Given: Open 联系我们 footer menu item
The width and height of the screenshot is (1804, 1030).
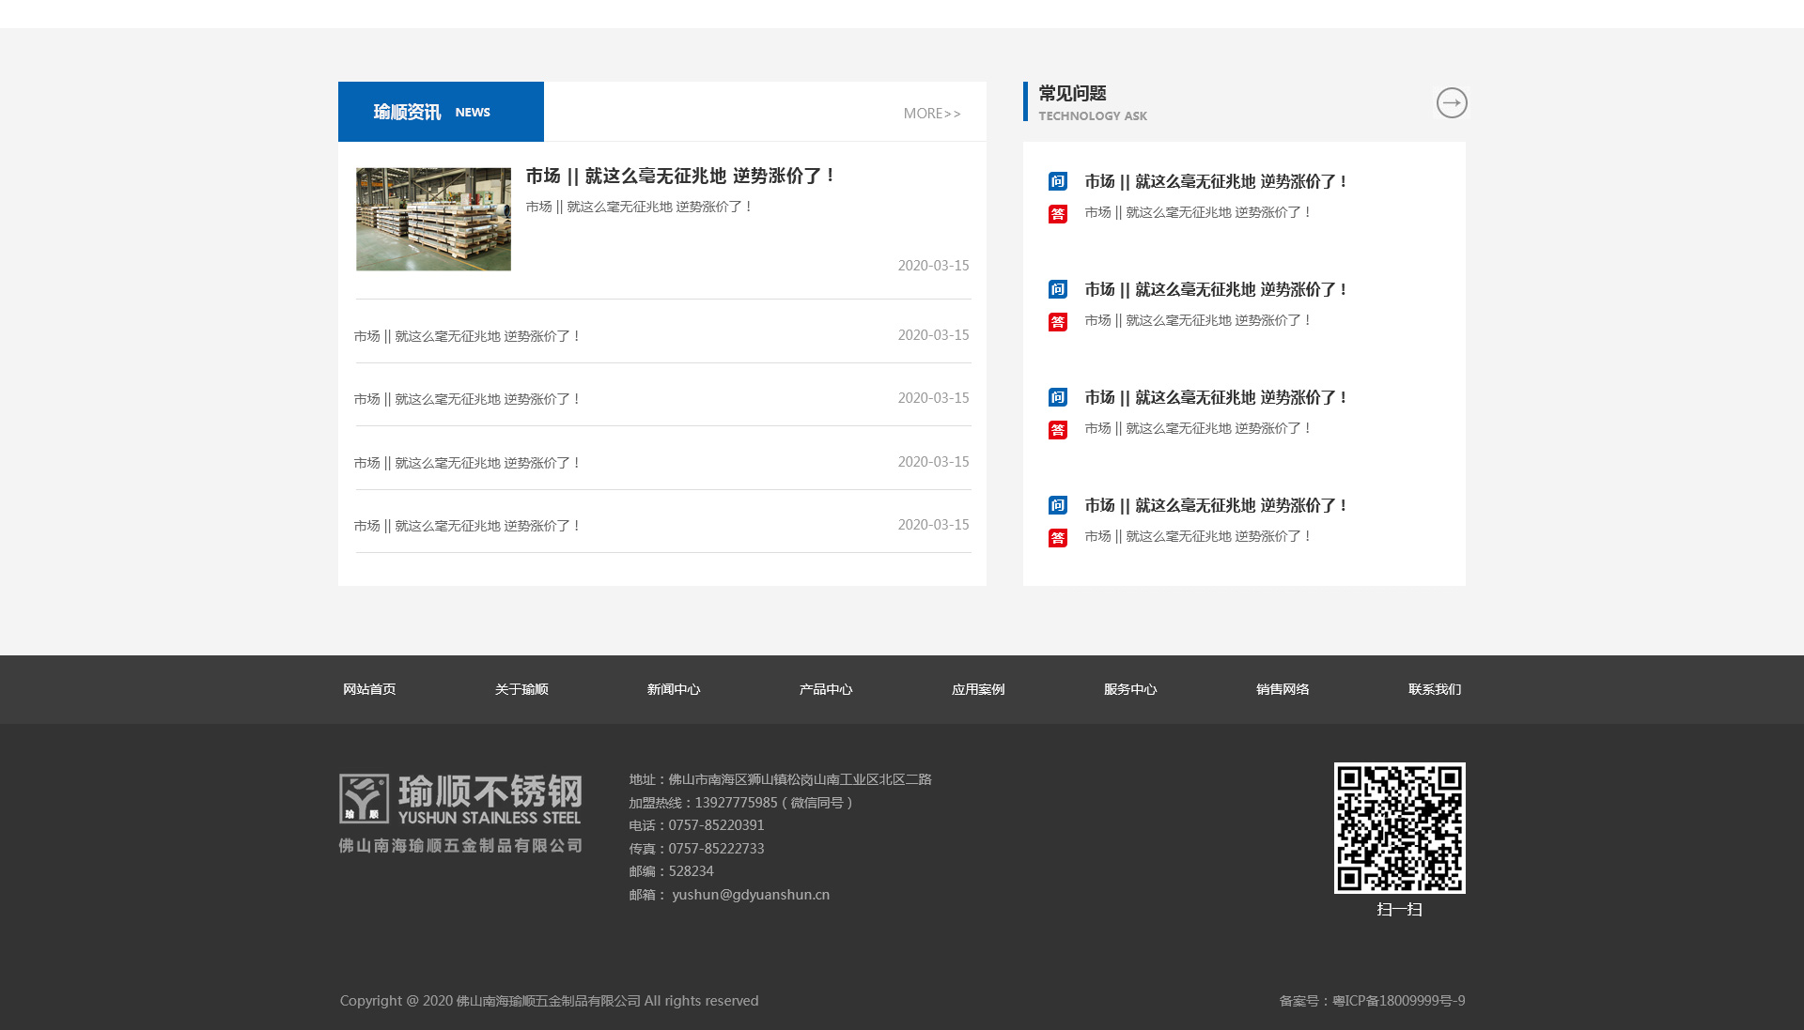Looking at the screenshot, I should [1434, 690].
